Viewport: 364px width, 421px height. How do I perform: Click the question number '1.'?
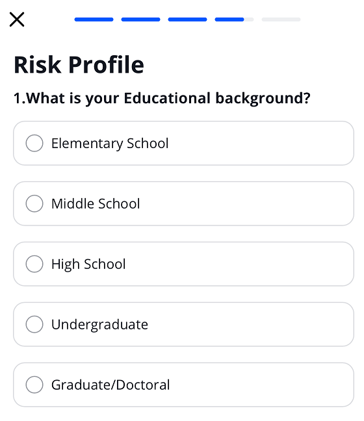pyautogui.click(x=19, y=98)
